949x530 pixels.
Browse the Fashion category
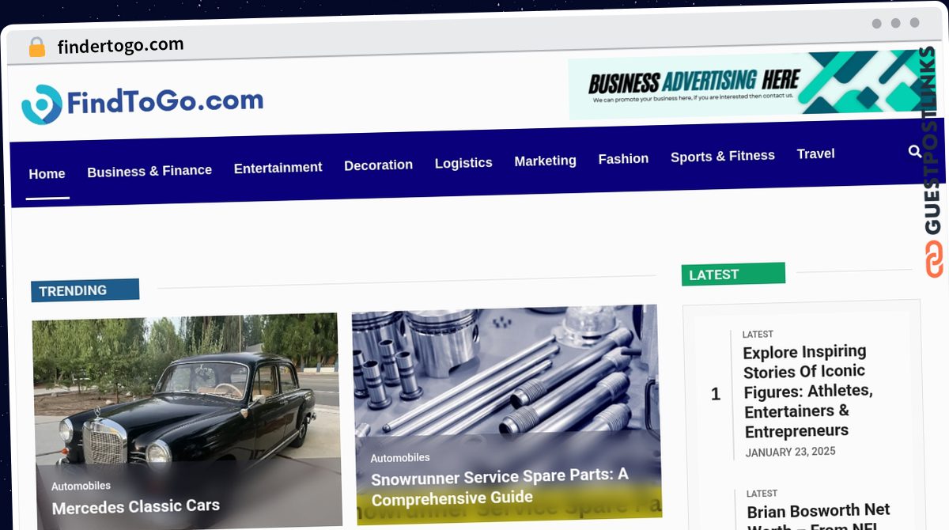click(623, 159)
